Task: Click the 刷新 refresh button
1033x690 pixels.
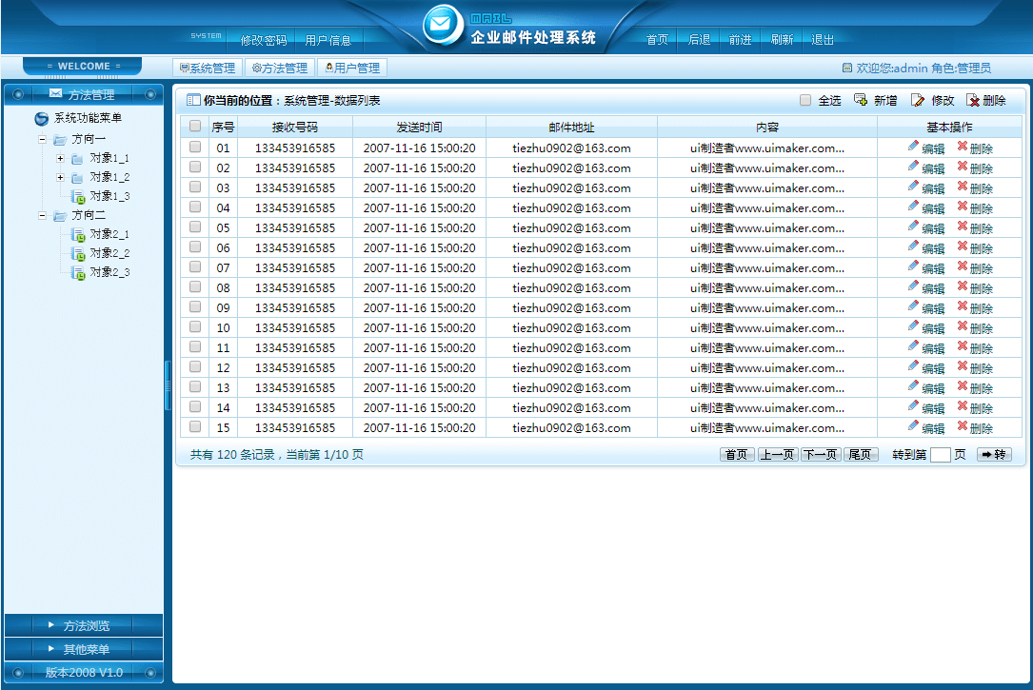Action: 781,40
